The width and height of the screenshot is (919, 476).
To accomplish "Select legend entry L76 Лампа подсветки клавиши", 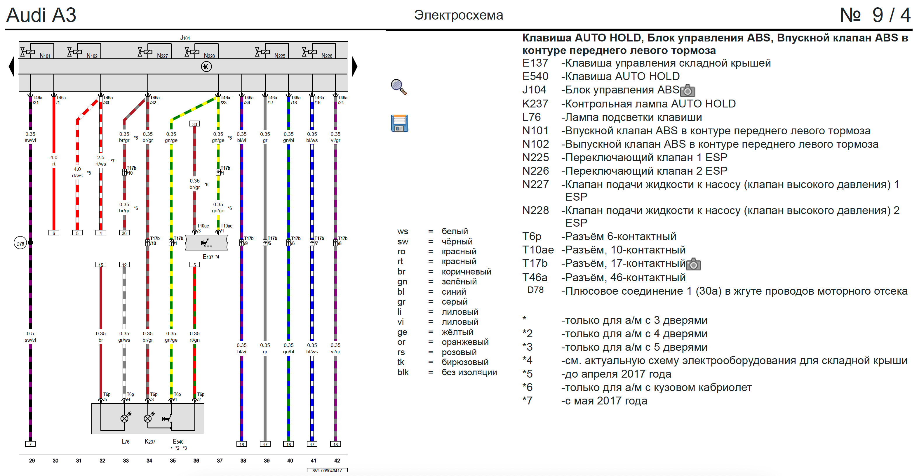I will tap(612, 117).
